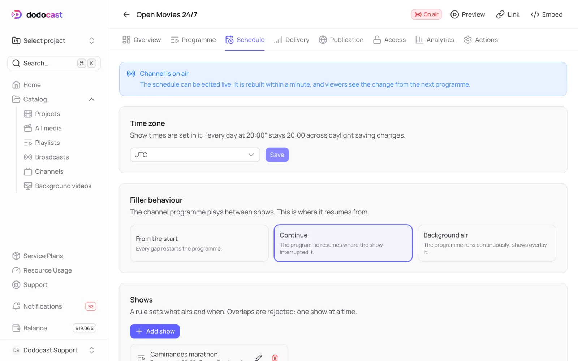The width and height of the screenshot is (578, 361).
Task: Click the Save time zone button
Action: click(x=277, y=155)
